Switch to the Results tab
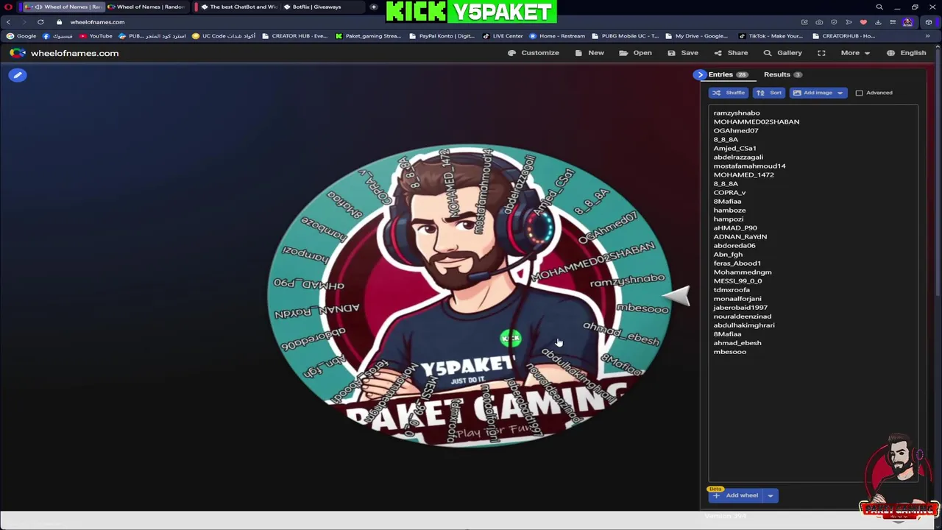 pyautogui.click(x=782, y=74)
